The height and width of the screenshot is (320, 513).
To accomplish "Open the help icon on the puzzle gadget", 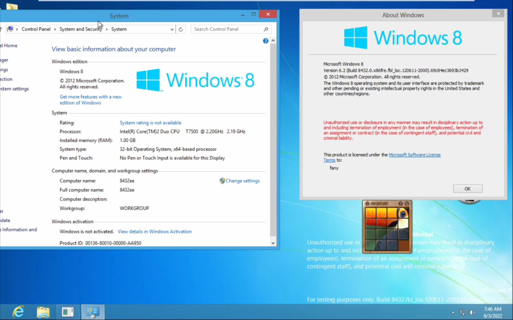I will [x=401, y=204].
